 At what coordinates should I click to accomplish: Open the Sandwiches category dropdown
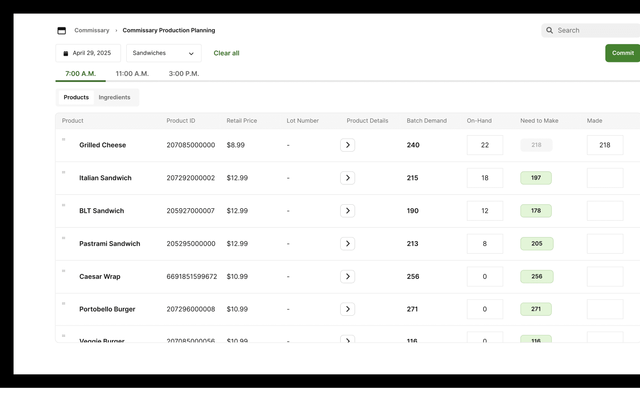(x=164, y=53)
